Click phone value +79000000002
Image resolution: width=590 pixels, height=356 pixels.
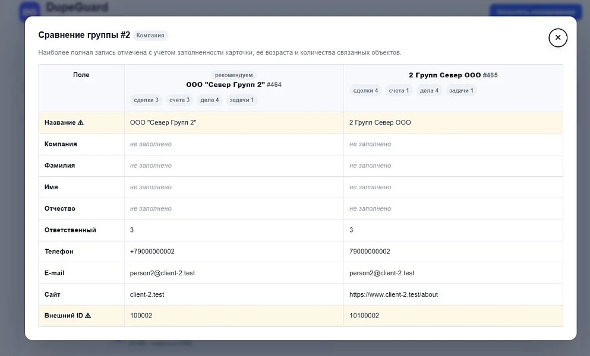click(152, 252)
